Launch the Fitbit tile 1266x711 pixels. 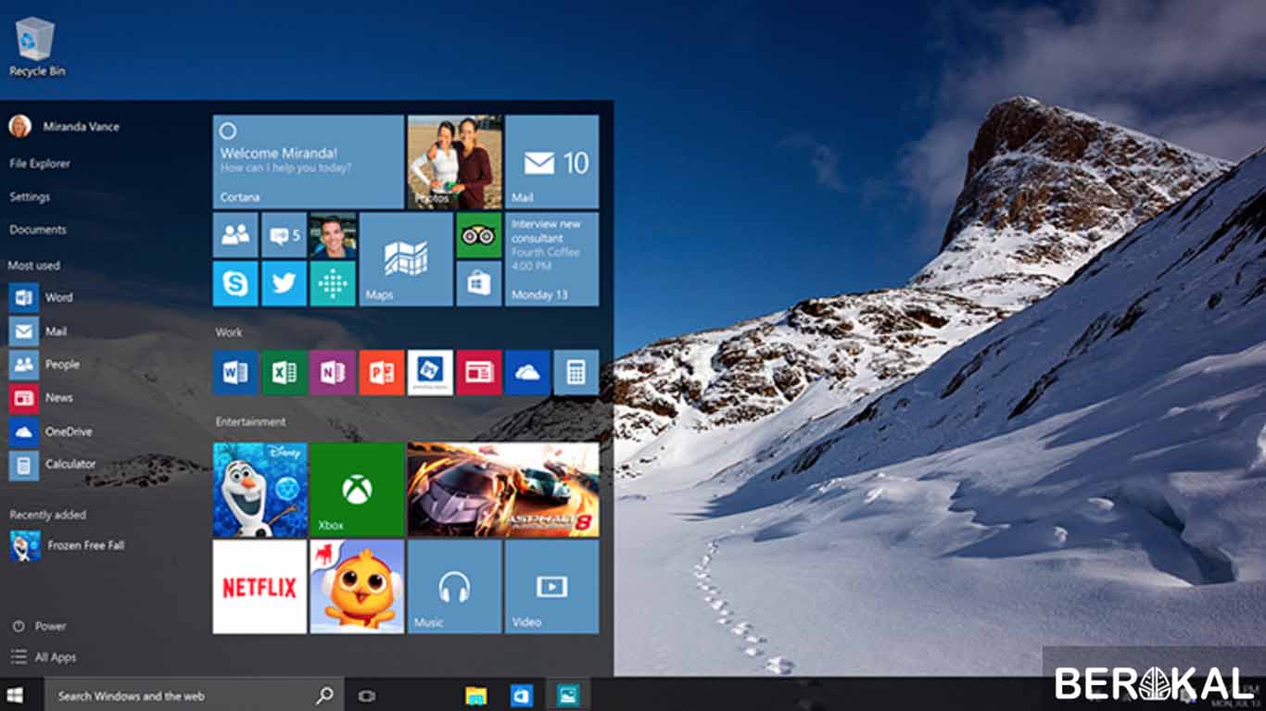point(333,283)
